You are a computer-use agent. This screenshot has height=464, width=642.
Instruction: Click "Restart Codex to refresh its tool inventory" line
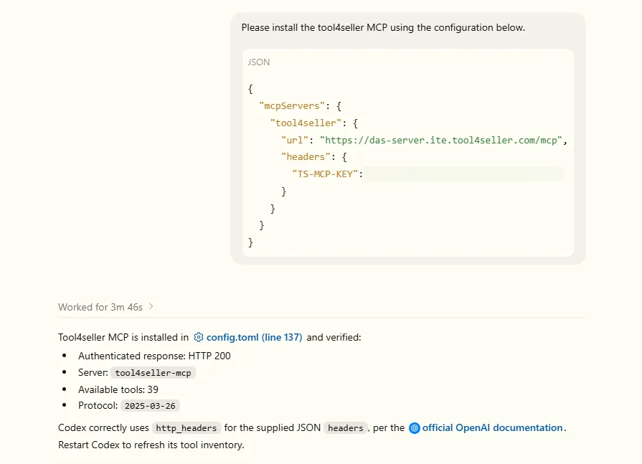point(151,445)
